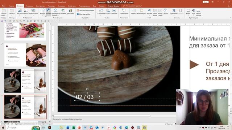The width and height of the screenshot is (232, 130).
Task: Click the rotate handle above the 02 / 03 box
Action: click(x=87, y=89)
